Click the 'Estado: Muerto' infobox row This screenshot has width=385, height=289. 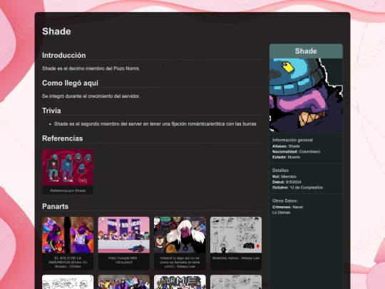pos(287,157)
